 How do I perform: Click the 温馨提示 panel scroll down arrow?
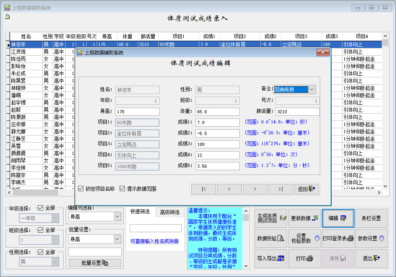[246, 266]
